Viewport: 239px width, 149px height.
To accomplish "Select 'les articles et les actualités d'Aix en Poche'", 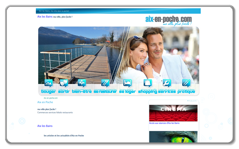I will (64, 136).
